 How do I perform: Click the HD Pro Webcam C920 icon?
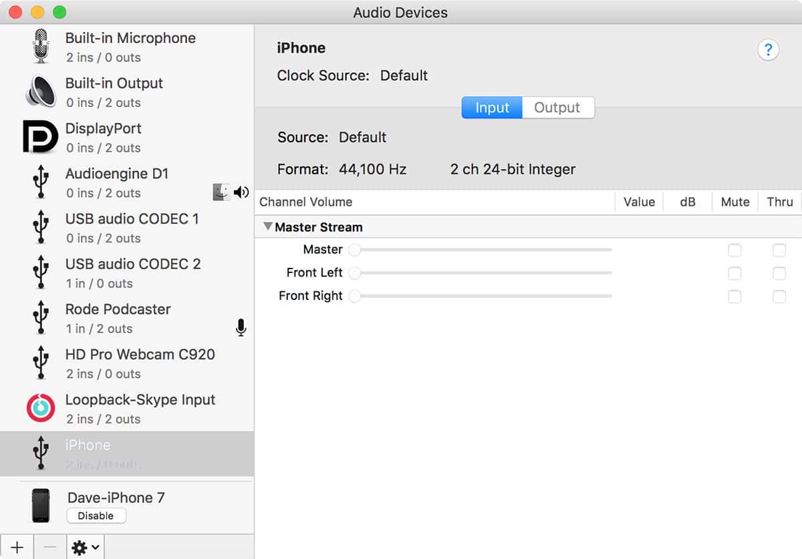41,363
